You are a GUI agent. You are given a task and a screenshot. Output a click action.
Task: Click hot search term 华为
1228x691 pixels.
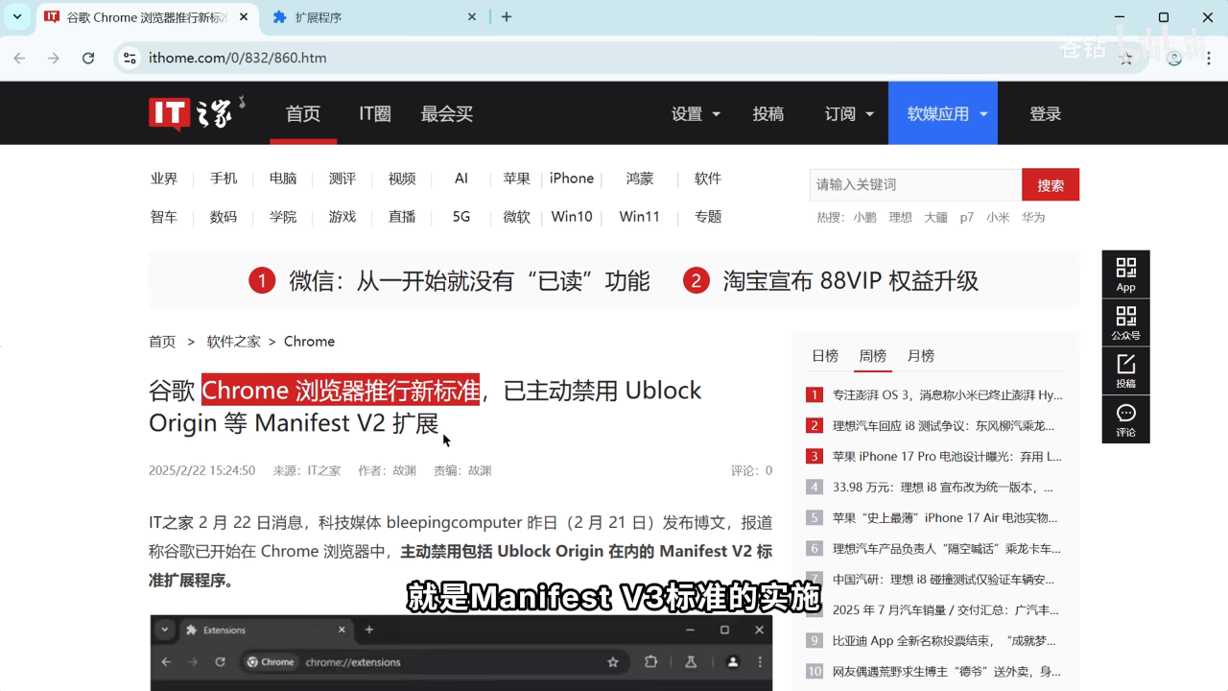pyautogui.click(x=1033, y=218)
